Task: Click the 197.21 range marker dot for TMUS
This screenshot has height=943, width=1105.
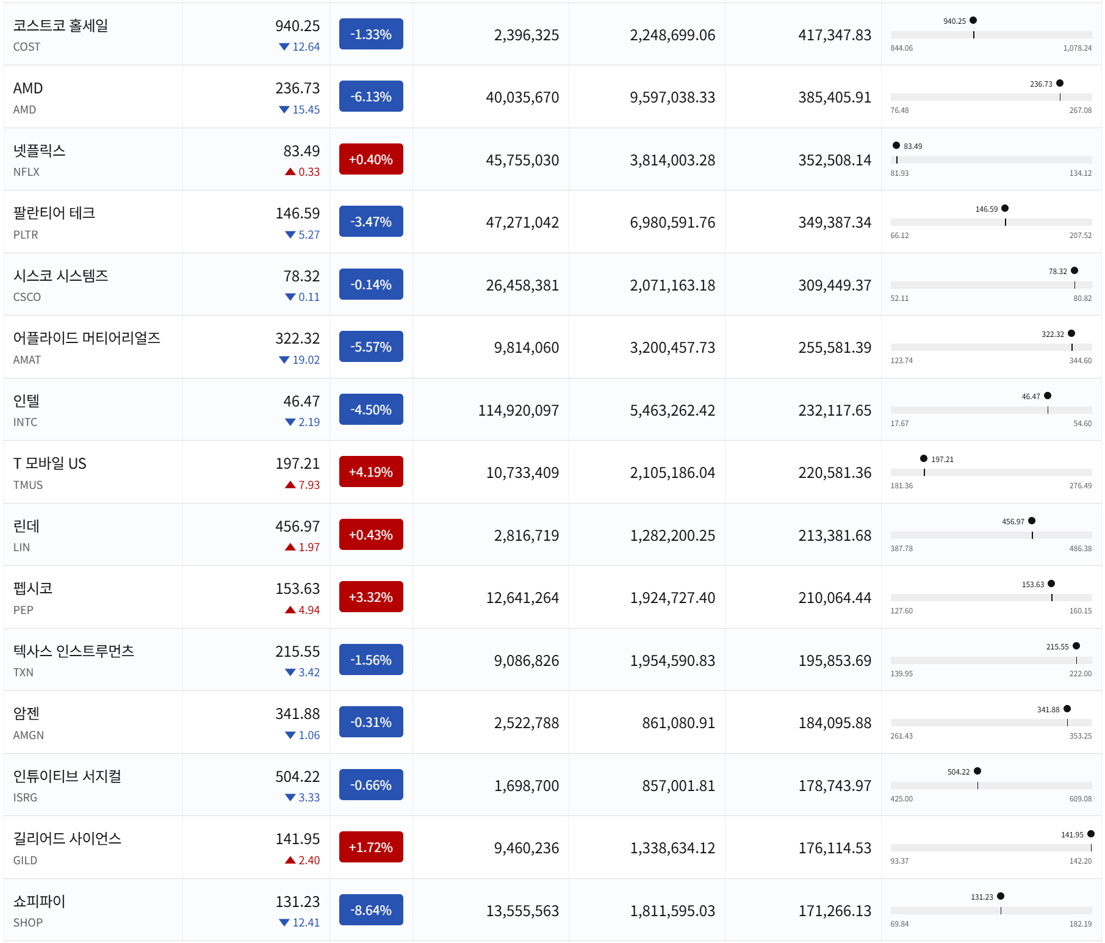Action: point(924,458)
